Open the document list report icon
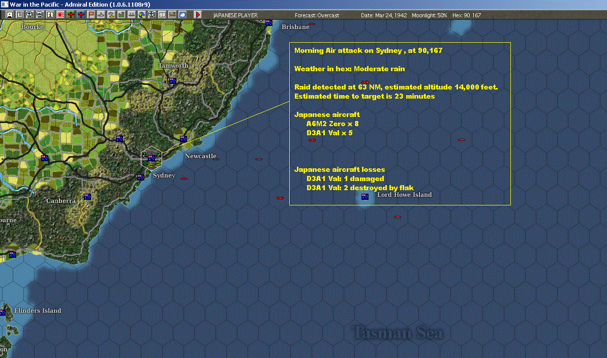This screenshot has width=607, height=358. click(20, 15)
